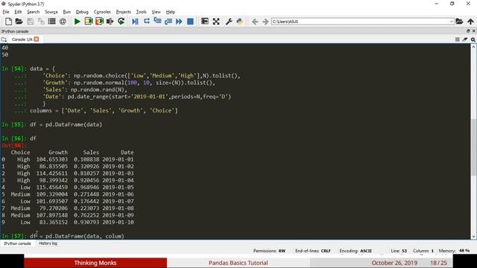Start debugging with the debug file icon
This screenshot has width=477, height=268.
pos(135,22)
